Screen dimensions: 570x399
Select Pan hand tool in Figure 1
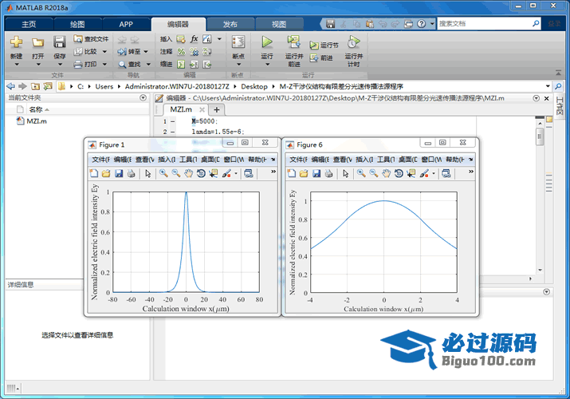point(188,173)
